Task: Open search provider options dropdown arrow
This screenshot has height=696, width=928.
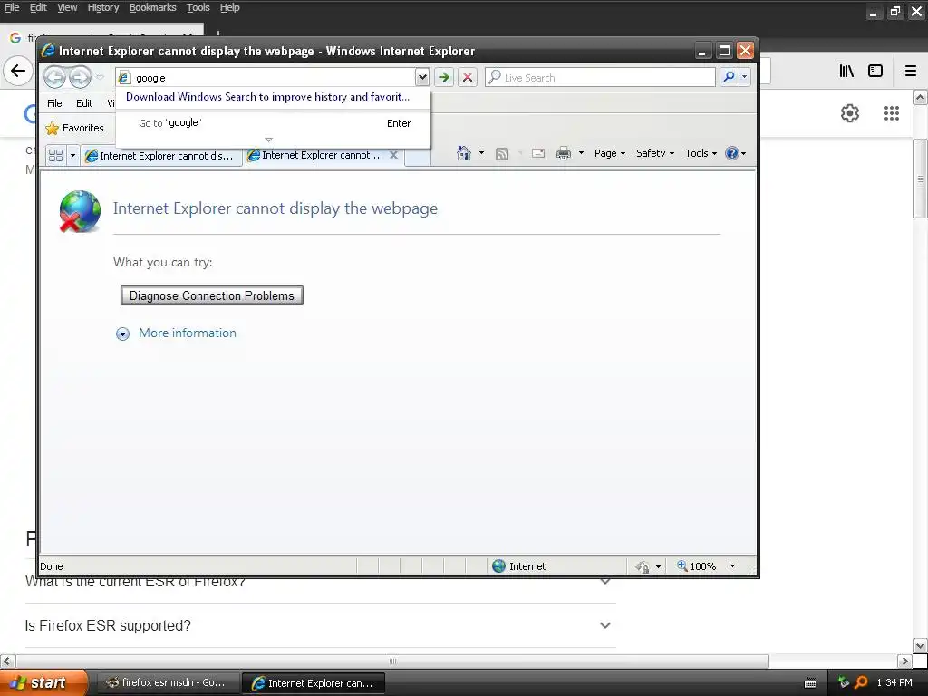Action: (745, 77)
